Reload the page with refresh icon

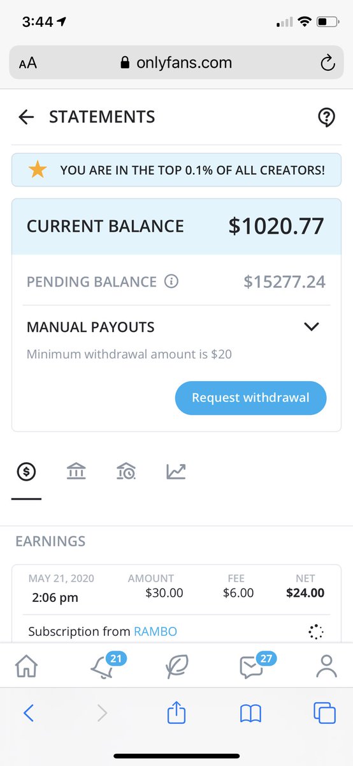coord(327,63)
